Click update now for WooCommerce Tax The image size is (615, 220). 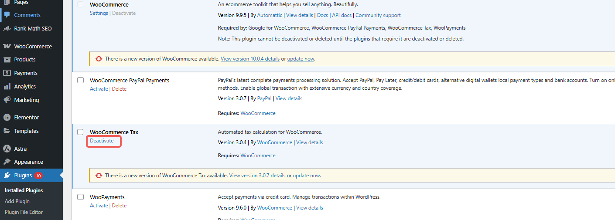tap(306, 176)
